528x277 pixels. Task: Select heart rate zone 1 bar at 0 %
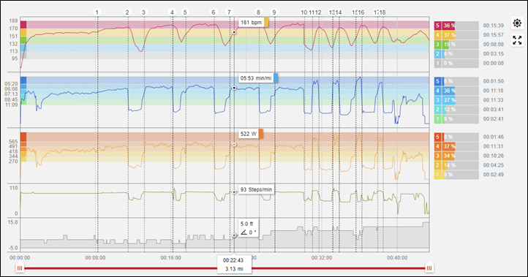pyautogui.click(x=456, y=64)
